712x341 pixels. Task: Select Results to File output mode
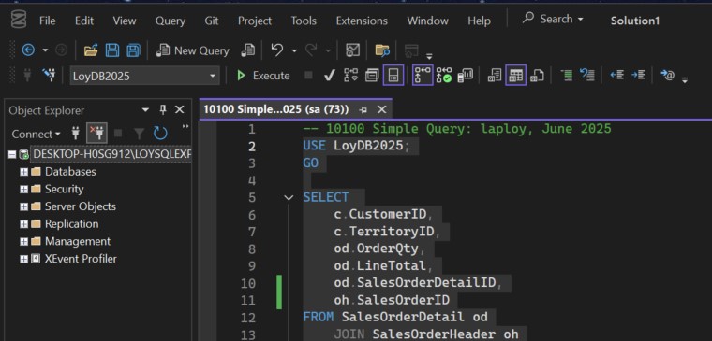tap(537, 75)
